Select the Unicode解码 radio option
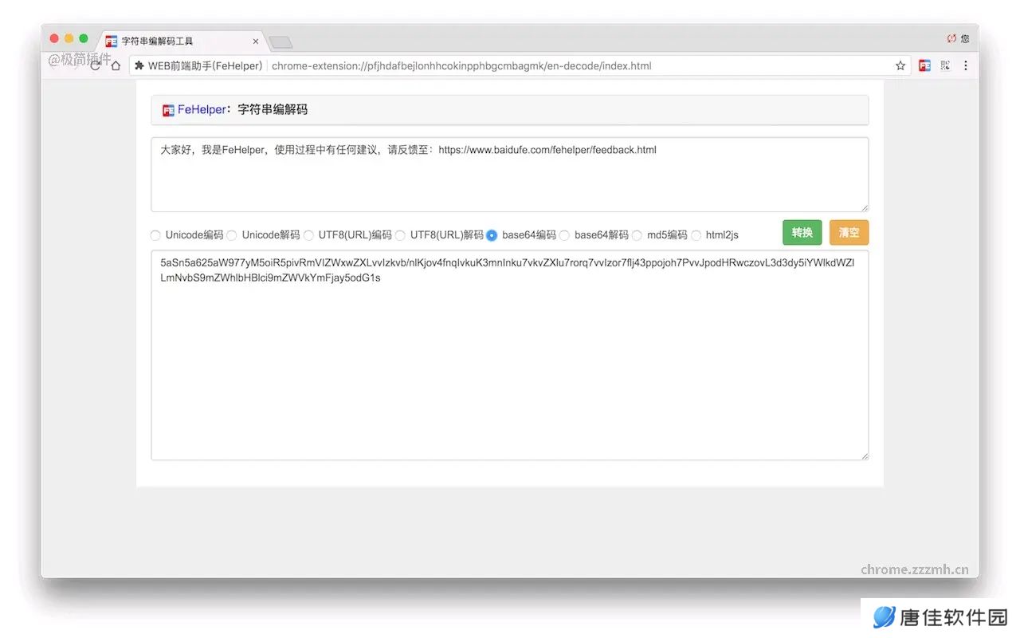Screen dimensions: 1020x638 click(x=232, y=235)
